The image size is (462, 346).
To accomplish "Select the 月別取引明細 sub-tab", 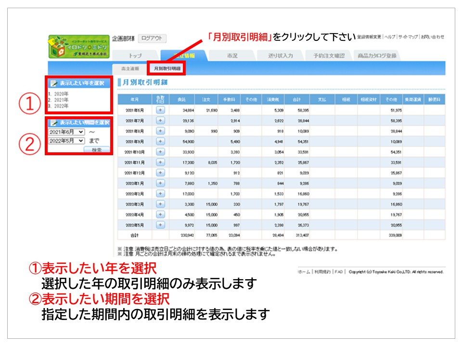I will point(167,69).
